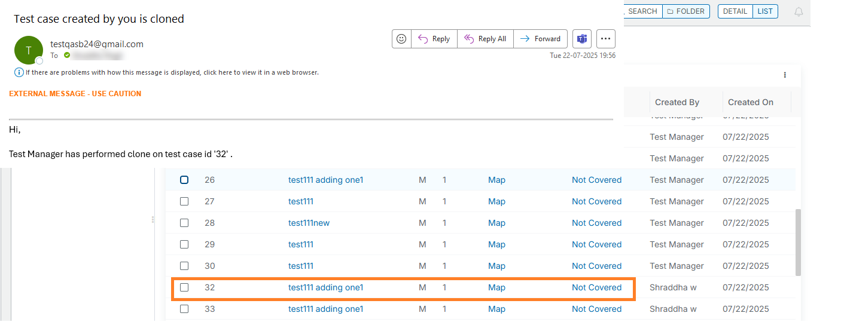
Task: Click the Map link for test case 30
Action: coord(496,266)
